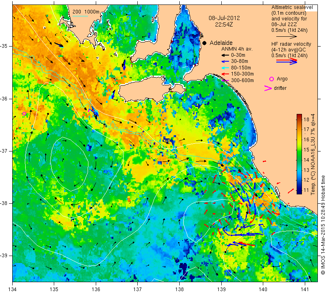Click '0.5m/s (1kt 24h)' under HF radar heading

[x=289, y=56]
